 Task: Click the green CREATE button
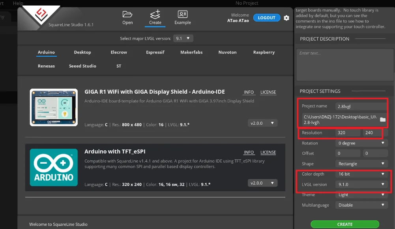click(344, 224)
